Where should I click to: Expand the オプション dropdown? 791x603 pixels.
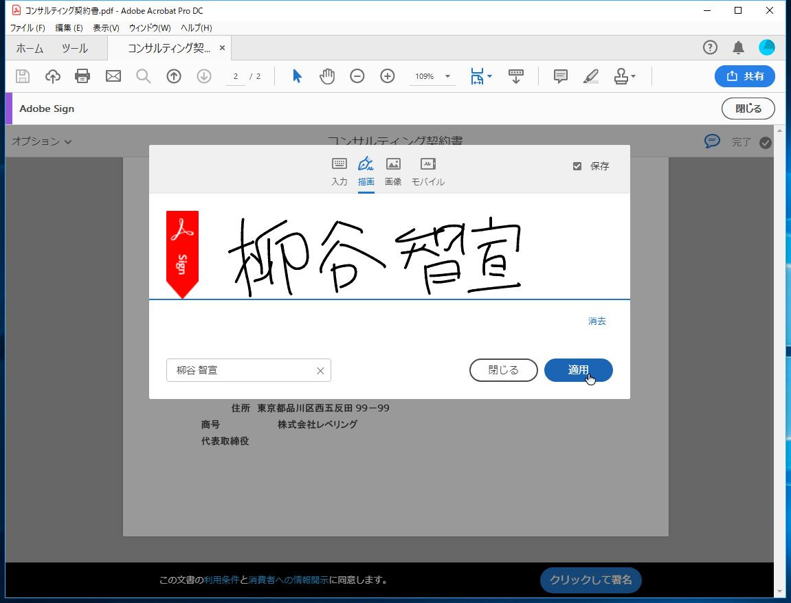point(41,141)
